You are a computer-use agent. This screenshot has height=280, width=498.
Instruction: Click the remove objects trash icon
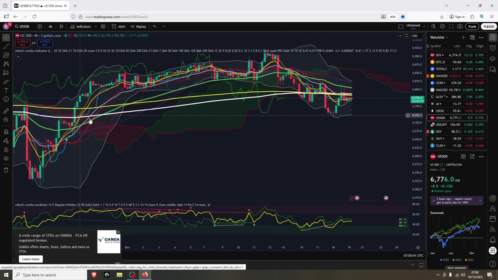(x=6, y=170)
